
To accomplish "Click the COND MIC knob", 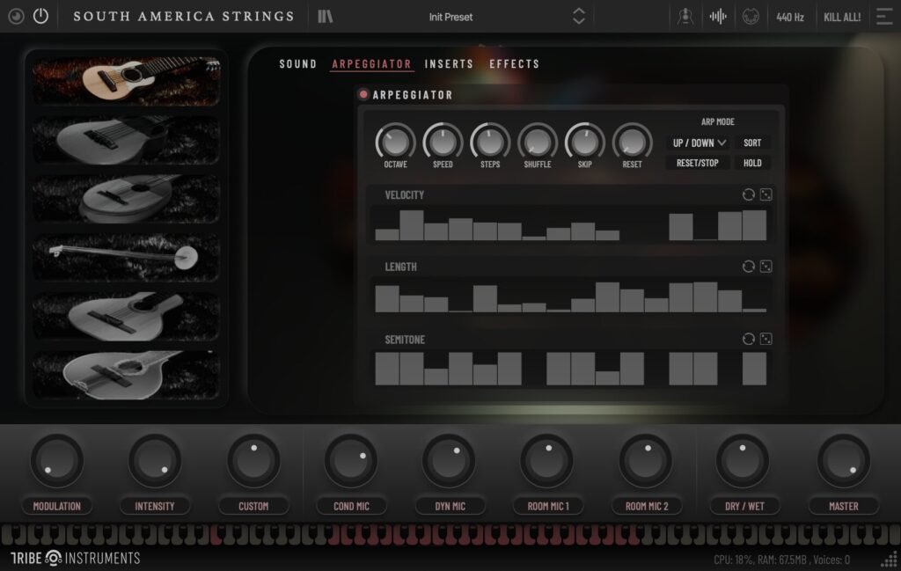I will pyautogui.click(x=351, y=461).
